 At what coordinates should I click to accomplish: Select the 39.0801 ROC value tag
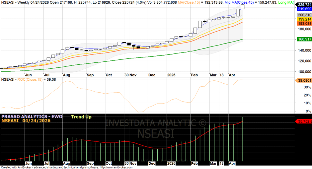[303, 80]
